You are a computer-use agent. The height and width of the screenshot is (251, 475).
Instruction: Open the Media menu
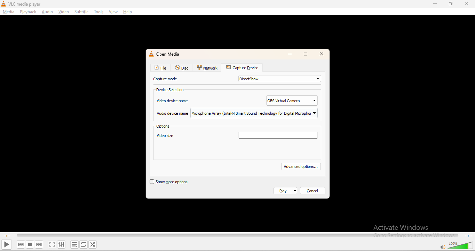tap(9, 12)
